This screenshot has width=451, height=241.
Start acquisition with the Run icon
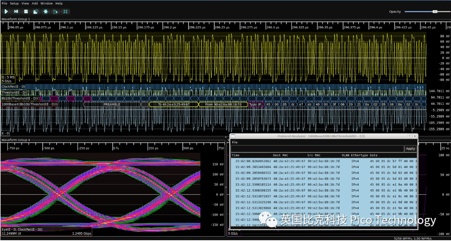[6, 12]
